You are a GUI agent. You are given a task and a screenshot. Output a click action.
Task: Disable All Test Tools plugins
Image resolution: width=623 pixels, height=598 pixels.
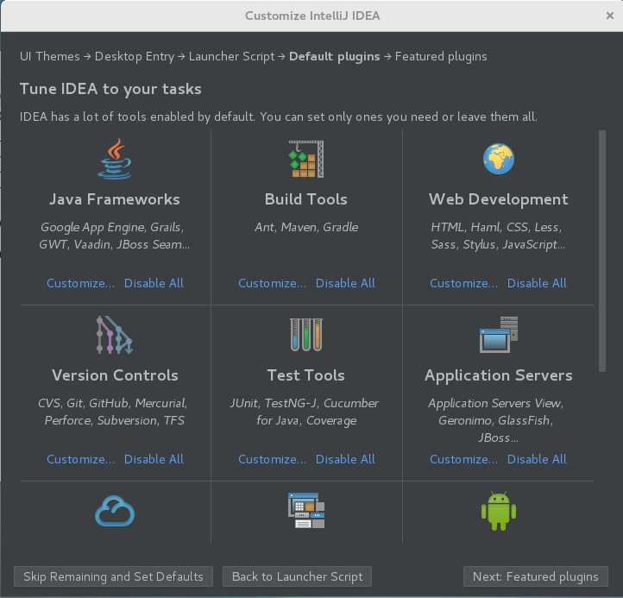pyautogui.click(x=345, y=459)
